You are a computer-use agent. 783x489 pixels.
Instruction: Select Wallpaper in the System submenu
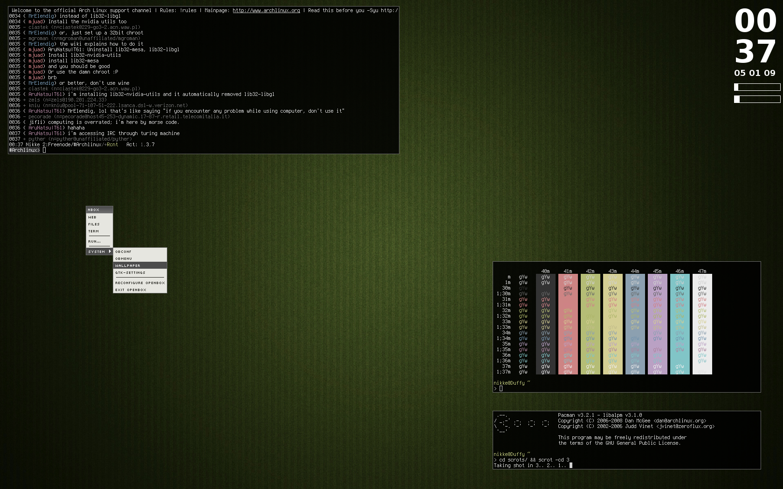tap(140, 265)
